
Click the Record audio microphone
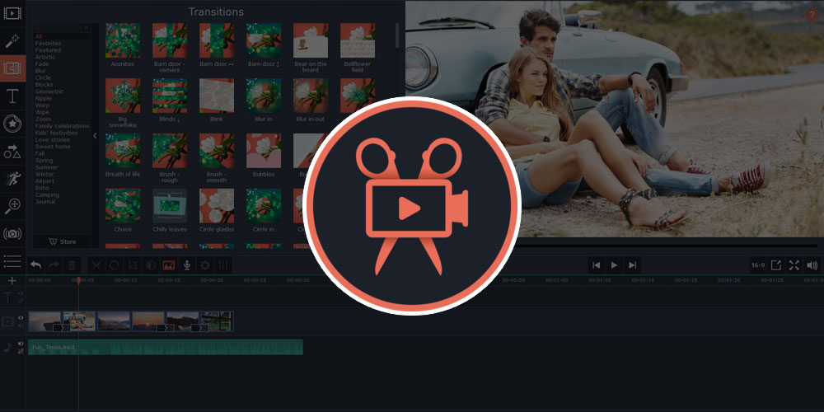click(186, 265)
